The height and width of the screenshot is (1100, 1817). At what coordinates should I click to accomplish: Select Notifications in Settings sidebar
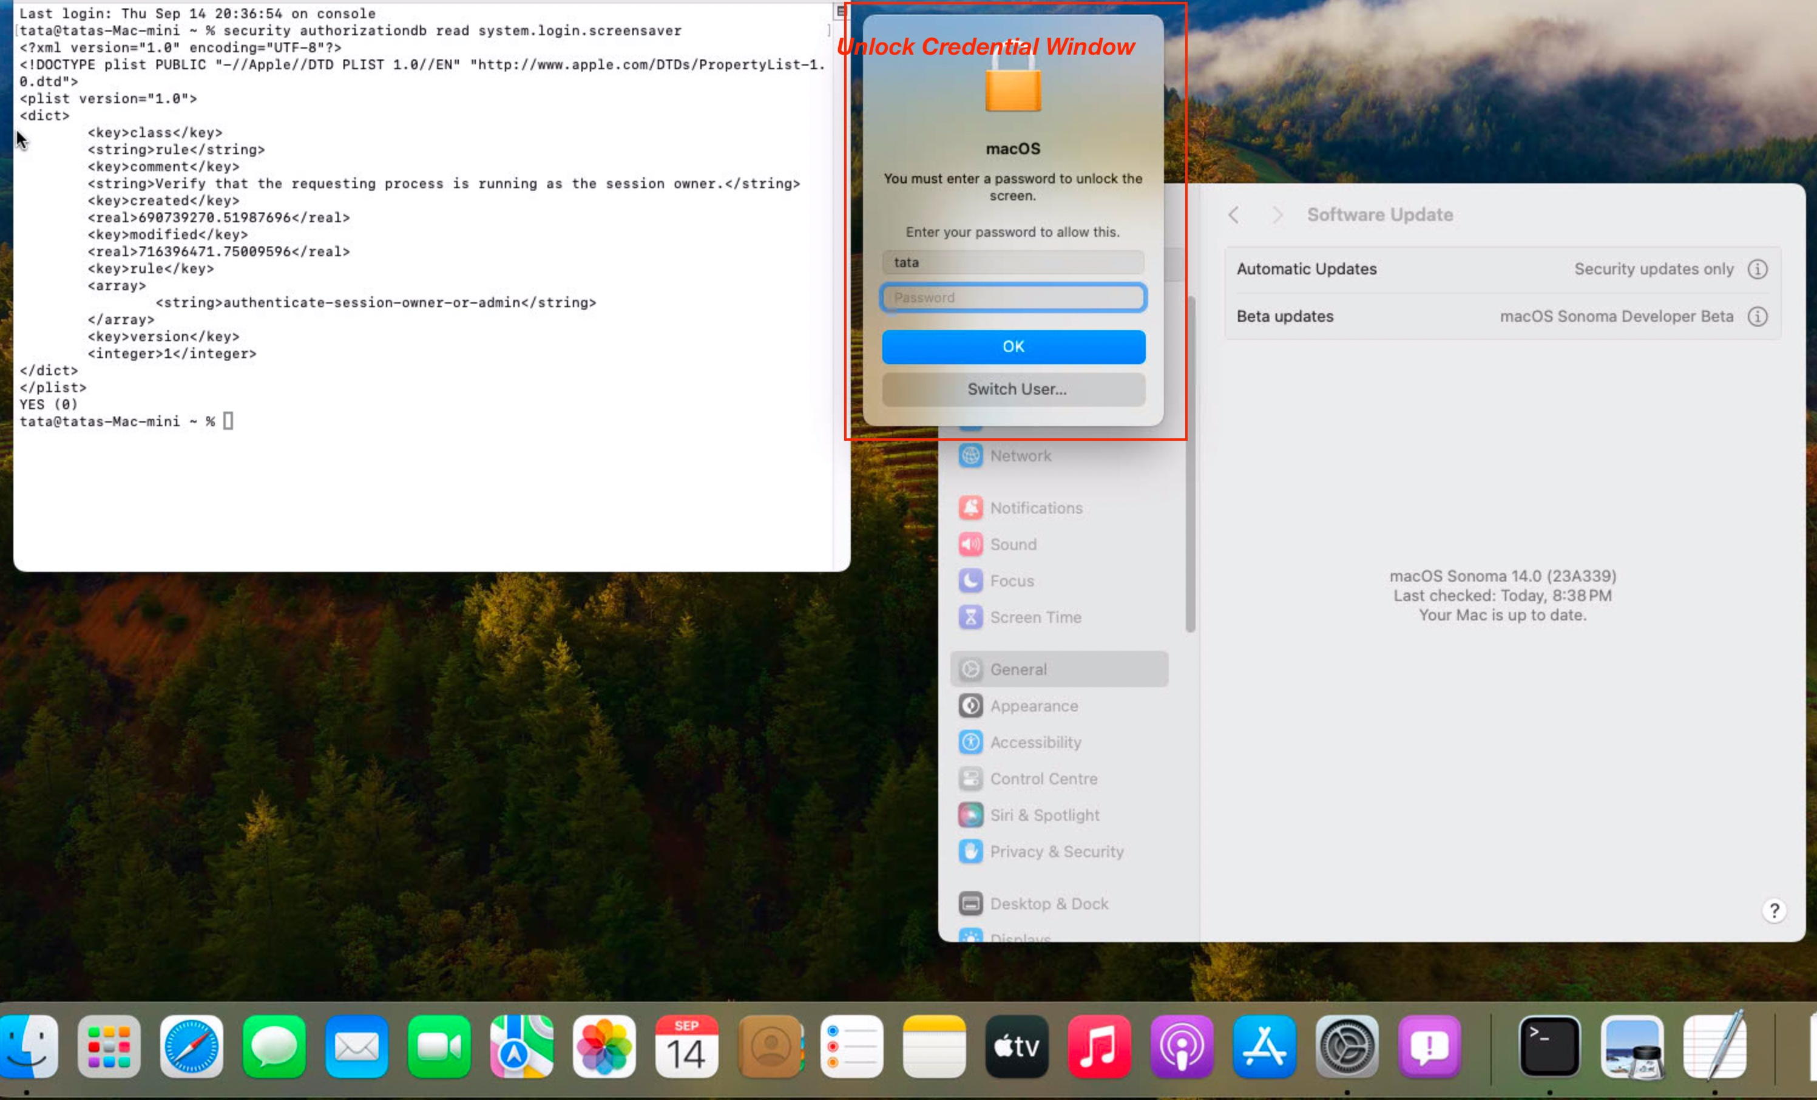coord(1059,508)
